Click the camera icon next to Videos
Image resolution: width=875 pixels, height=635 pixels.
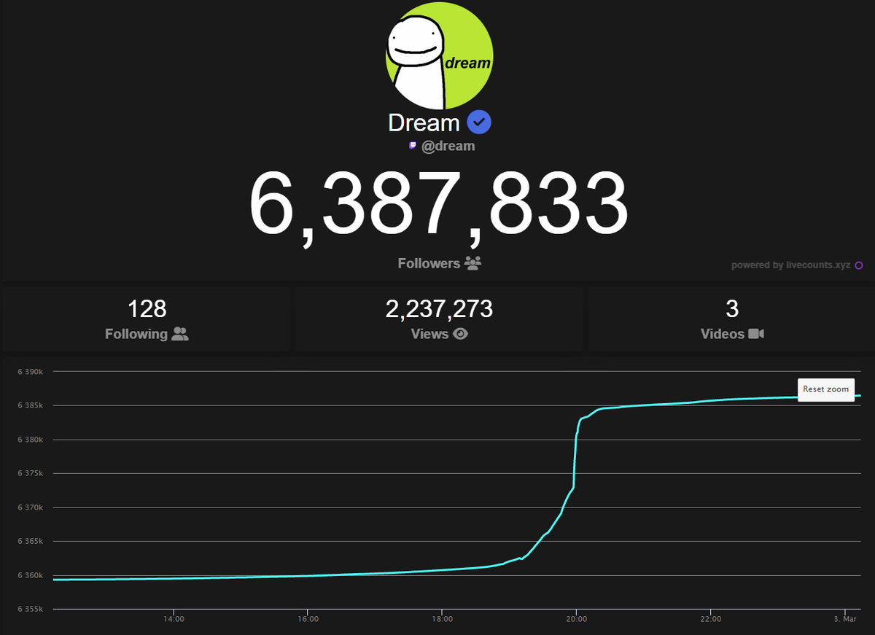[756, 334]
